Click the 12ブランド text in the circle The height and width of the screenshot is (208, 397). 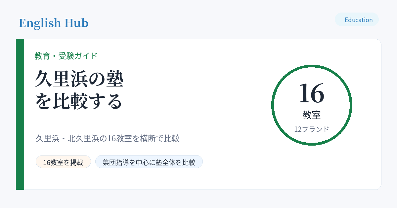312,129
